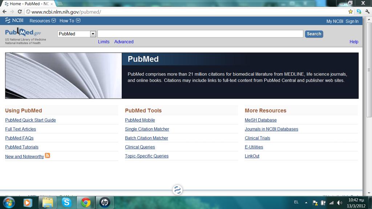372x209 pixels.
Task: Open Single Citation Matcher
Action: coord(147,129)
